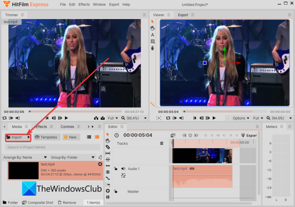
Task: Click Search in Project Media field
Action: pos(53,147)
